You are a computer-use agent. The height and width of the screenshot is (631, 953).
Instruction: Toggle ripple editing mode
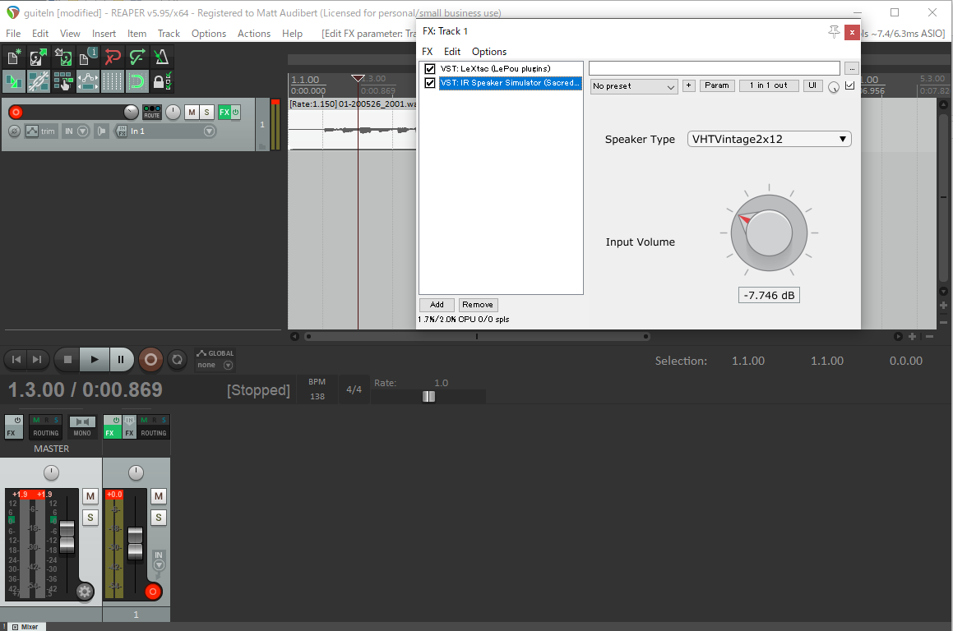click(13, 81)
